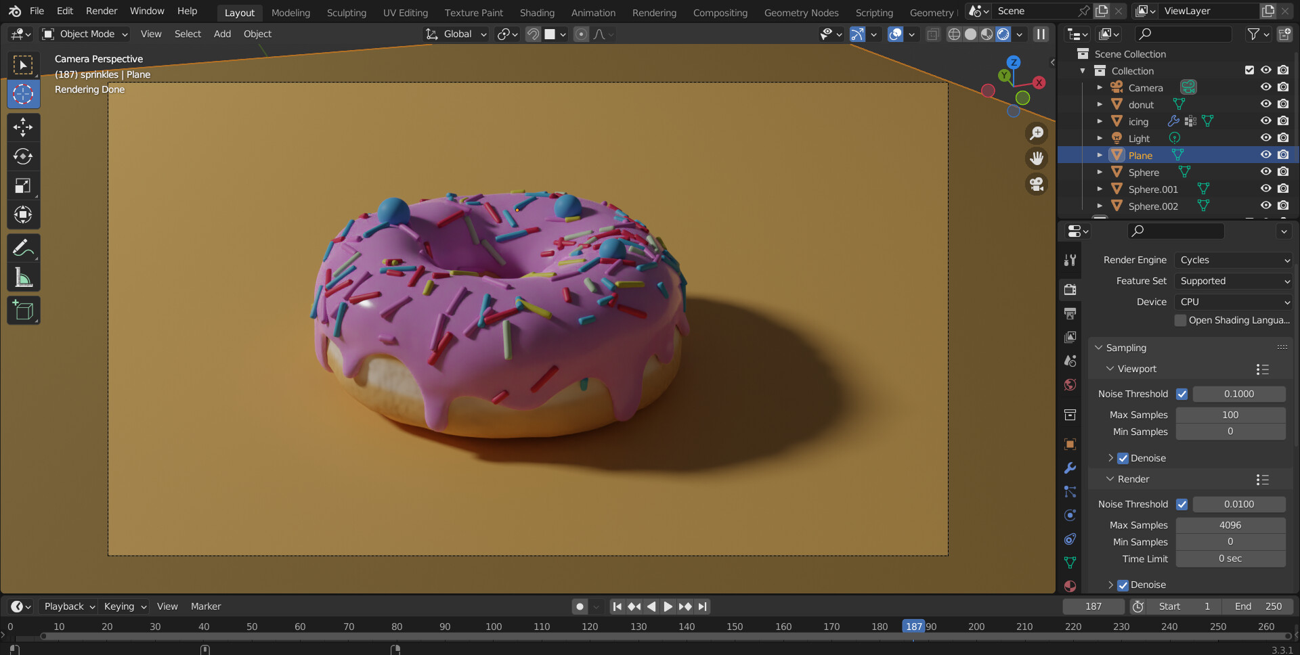Open the Material properties tab
The image size is (1300, 655).
coord(1070,586)
